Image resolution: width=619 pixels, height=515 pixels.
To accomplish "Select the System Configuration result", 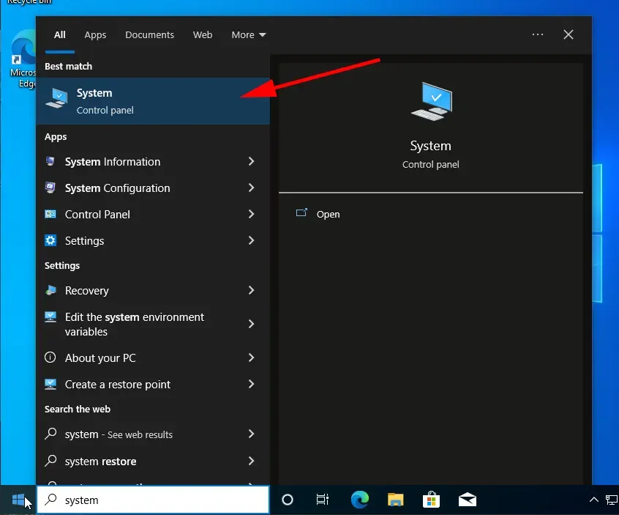I will point(153,188).
